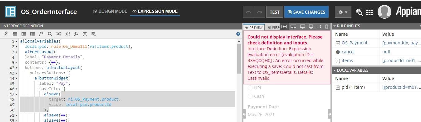Click the OS_Payment value link
Image resolution: width=421 pixels, height=122 pixels.
[x=401, y=43]
